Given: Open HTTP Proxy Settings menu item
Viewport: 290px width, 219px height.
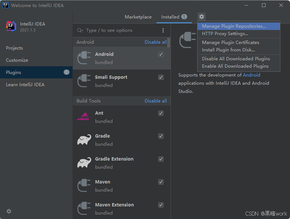Looking at the screenshot, I should coord(239,34).
